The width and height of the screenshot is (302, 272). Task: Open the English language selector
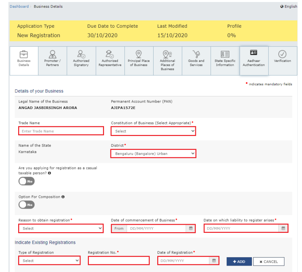(289, 6)
